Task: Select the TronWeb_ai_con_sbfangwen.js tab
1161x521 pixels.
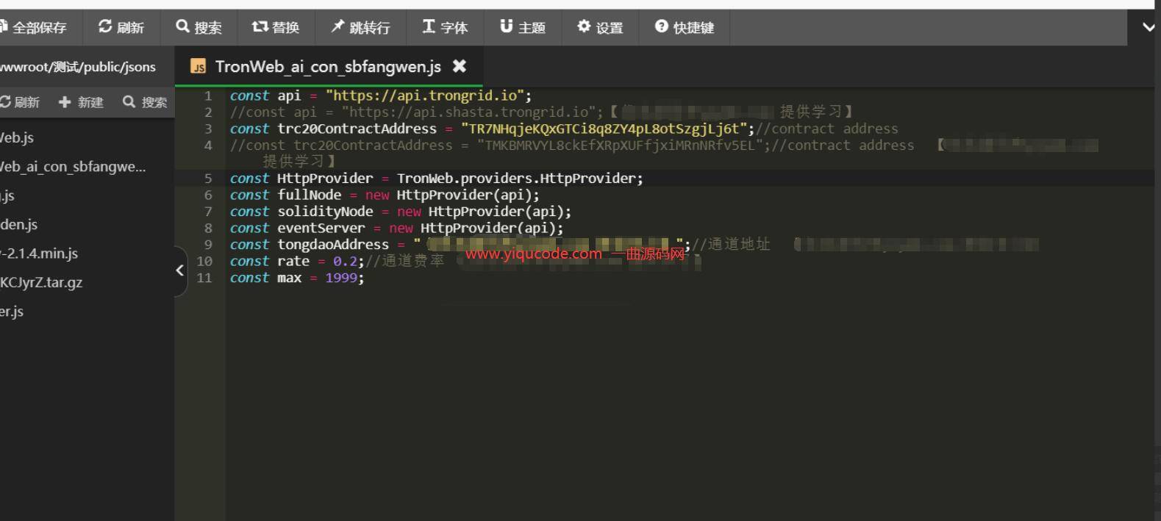Action: (327, 67)
